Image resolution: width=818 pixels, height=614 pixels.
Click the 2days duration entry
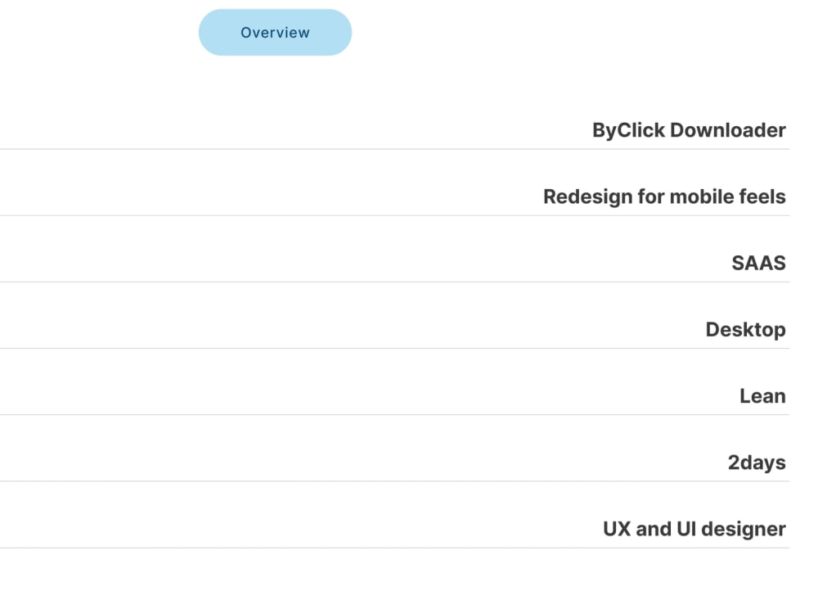(757, 463)
